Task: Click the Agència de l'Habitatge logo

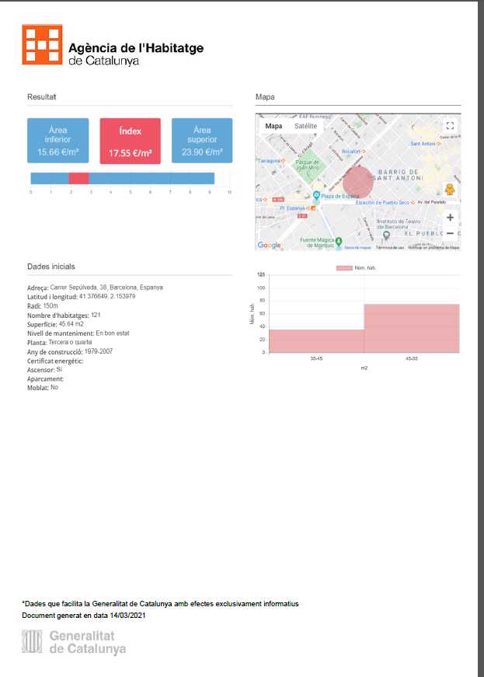Action: pyautogui.click(x=43, y=44)
